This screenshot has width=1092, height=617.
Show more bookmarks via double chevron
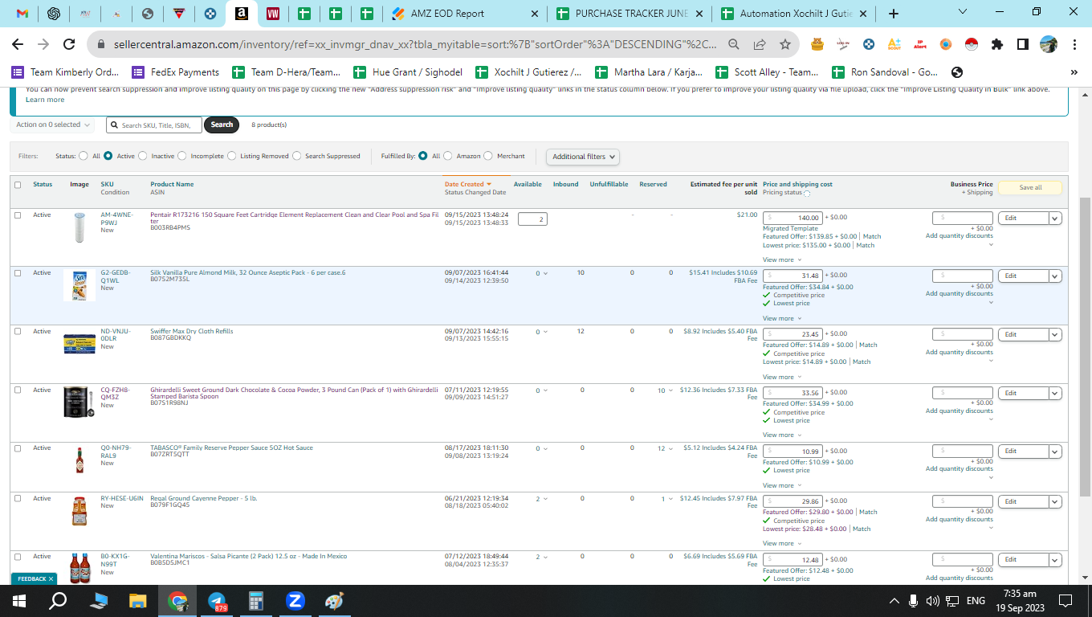click(1074, 72)
